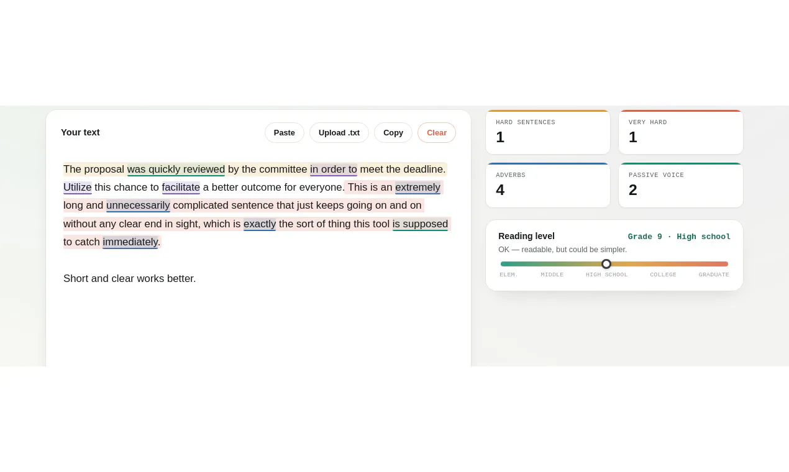The image size is (789, 472).
Task: Click the COLLEGE scale label
Action: (x=663, y=275)
